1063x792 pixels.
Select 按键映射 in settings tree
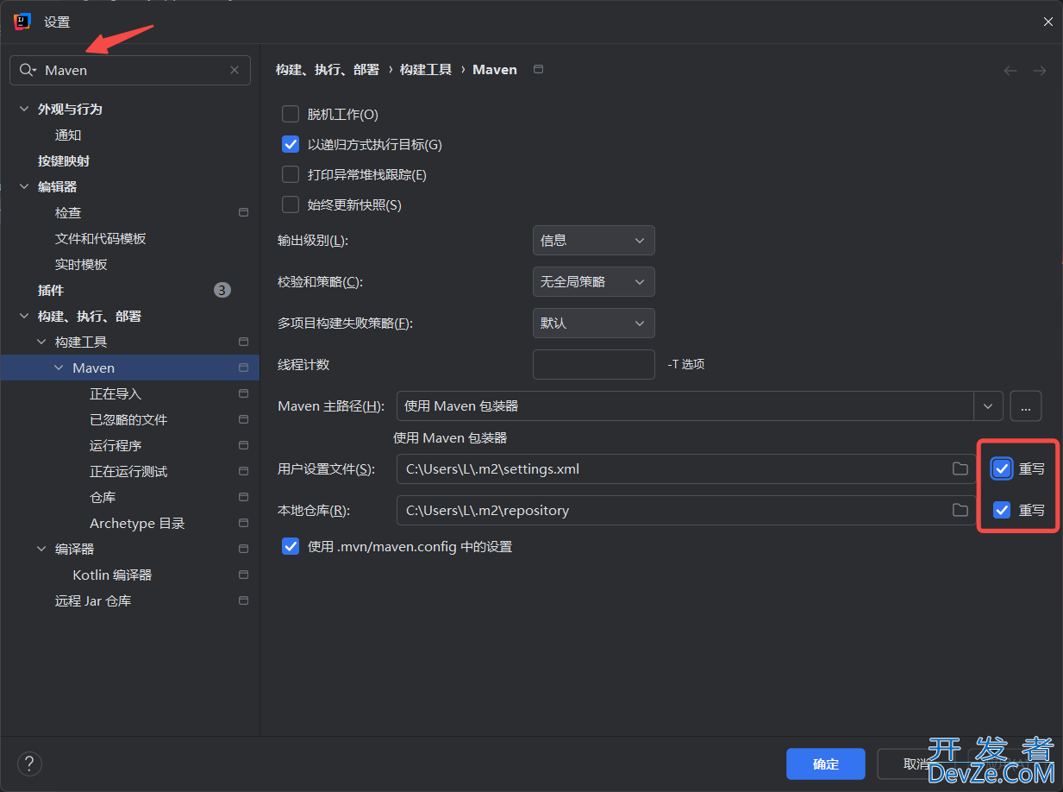(64, 160)
